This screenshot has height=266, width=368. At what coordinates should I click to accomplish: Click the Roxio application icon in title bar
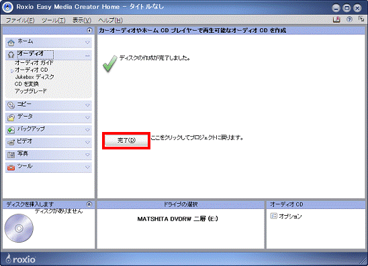pos(7,7)
